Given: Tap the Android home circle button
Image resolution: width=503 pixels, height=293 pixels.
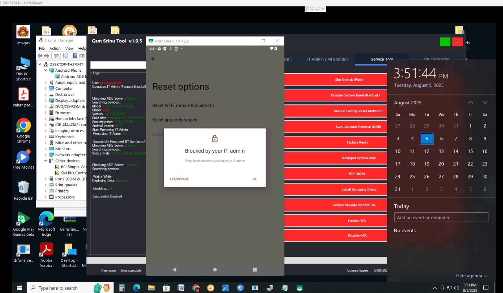Looking at the screenshot, I should [x=215, y=269].
